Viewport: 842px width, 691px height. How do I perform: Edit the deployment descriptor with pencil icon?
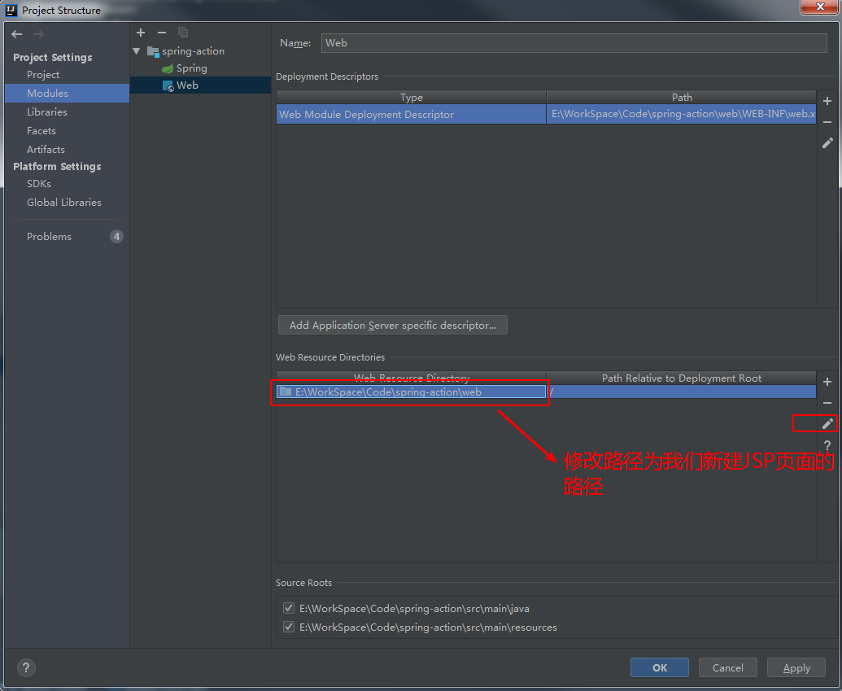(x=827, y=143)
